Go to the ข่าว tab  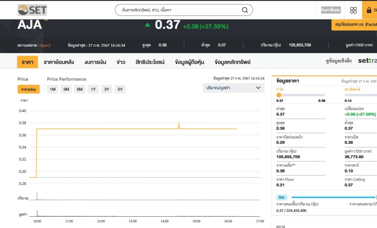point(121,62)
